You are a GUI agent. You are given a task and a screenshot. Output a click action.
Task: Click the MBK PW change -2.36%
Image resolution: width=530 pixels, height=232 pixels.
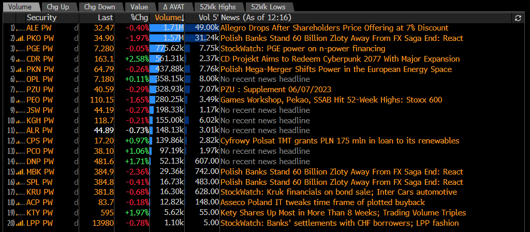point(137,172)
